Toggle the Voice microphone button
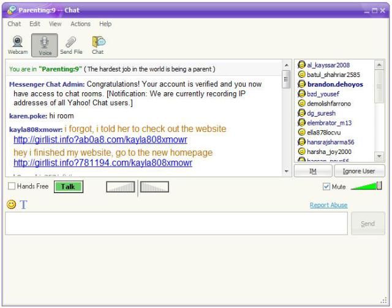Screen dimensions: 392x308 point(45,45)
